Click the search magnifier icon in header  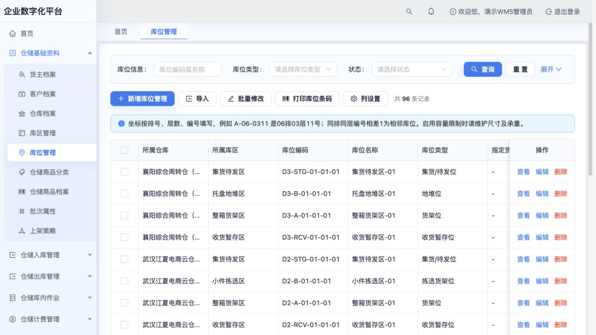click(409, 12)
